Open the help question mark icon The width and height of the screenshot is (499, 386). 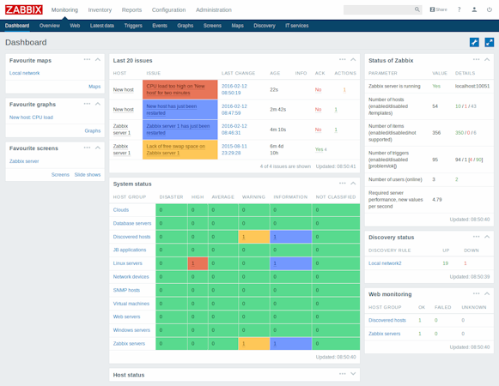point(459,9)
